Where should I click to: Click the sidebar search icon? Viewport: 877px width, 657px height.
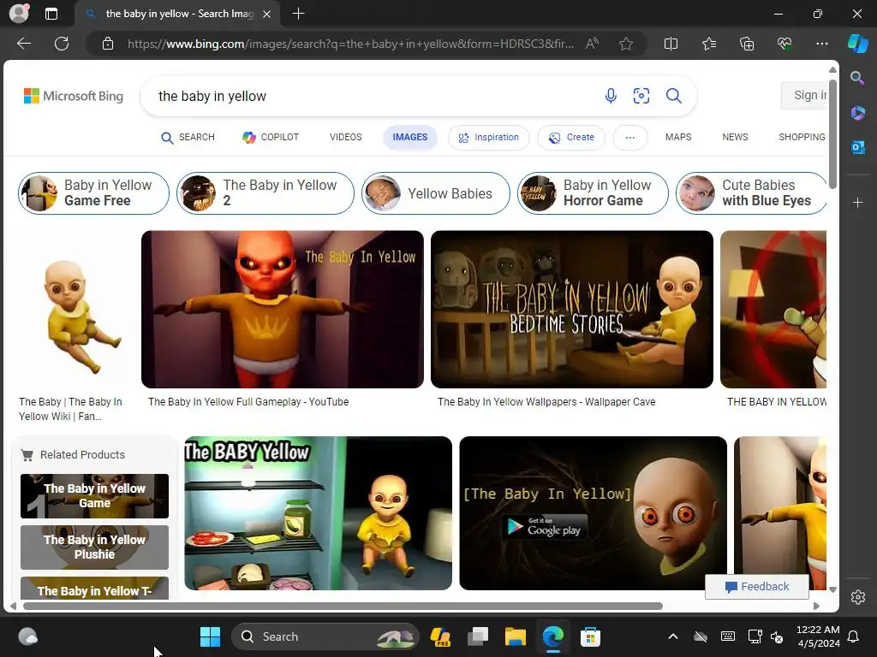pos(857,78)
